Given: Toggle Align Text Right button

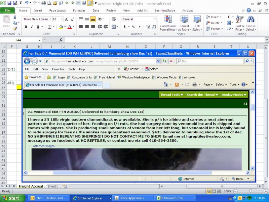Looking at the screenshot, I should click(x=93, y=27).
